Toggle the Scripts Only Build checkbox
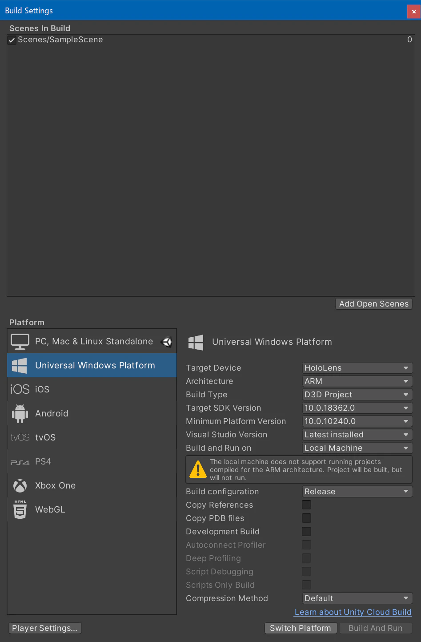Viewport: 421px width, 642px height. coord(306,585)
